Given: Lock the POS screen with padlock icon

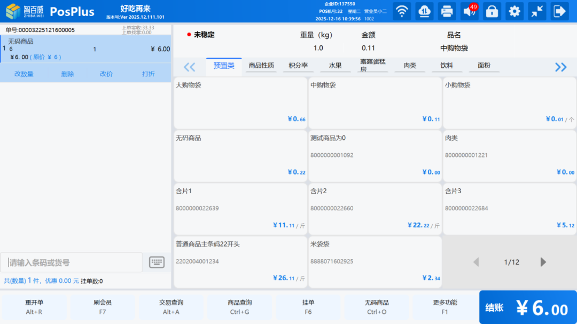Looking at the screenshot, I should click(x=492, y=11).
